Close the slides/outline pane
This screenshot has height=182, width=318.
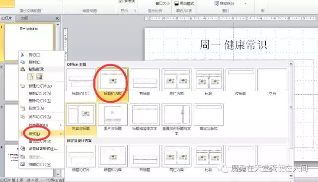[57, 18]
